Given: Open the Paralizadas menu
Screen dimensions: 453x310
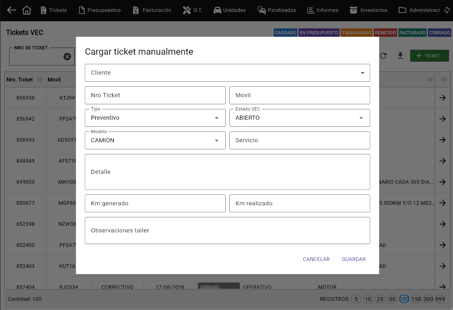Looking at the screenshot, I should coord(277,10).
